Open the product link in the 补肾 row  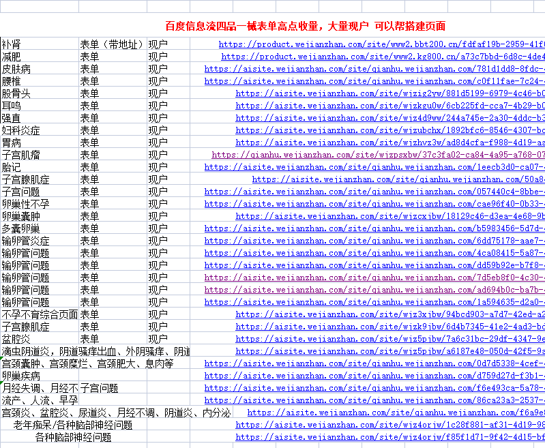pyautogui.click(x=382, y=44)
